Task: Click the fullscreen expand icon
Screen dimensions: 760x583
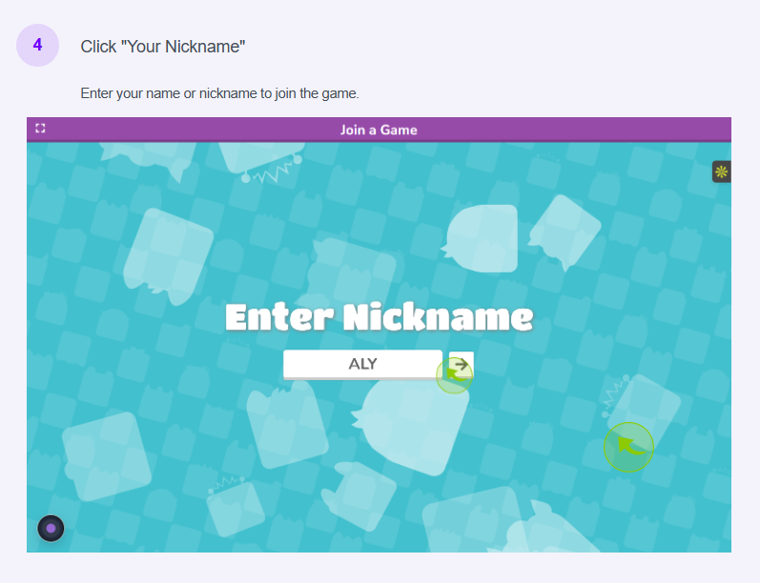Action: tap(40, 129)
